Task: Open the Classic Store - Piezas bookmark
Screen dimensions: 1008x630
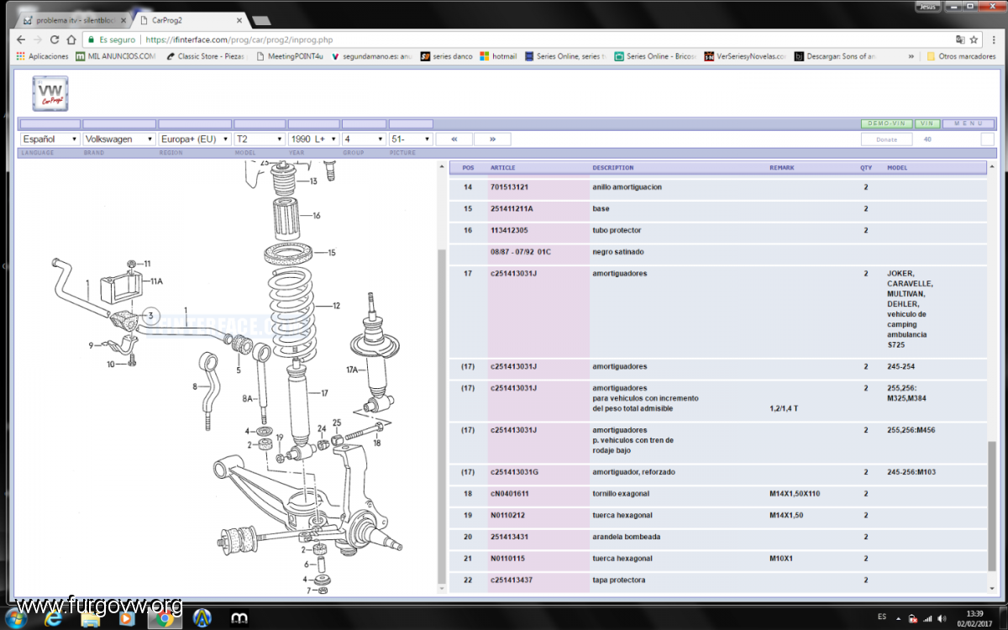Action: pyautogui.click(x=207, y=56)
